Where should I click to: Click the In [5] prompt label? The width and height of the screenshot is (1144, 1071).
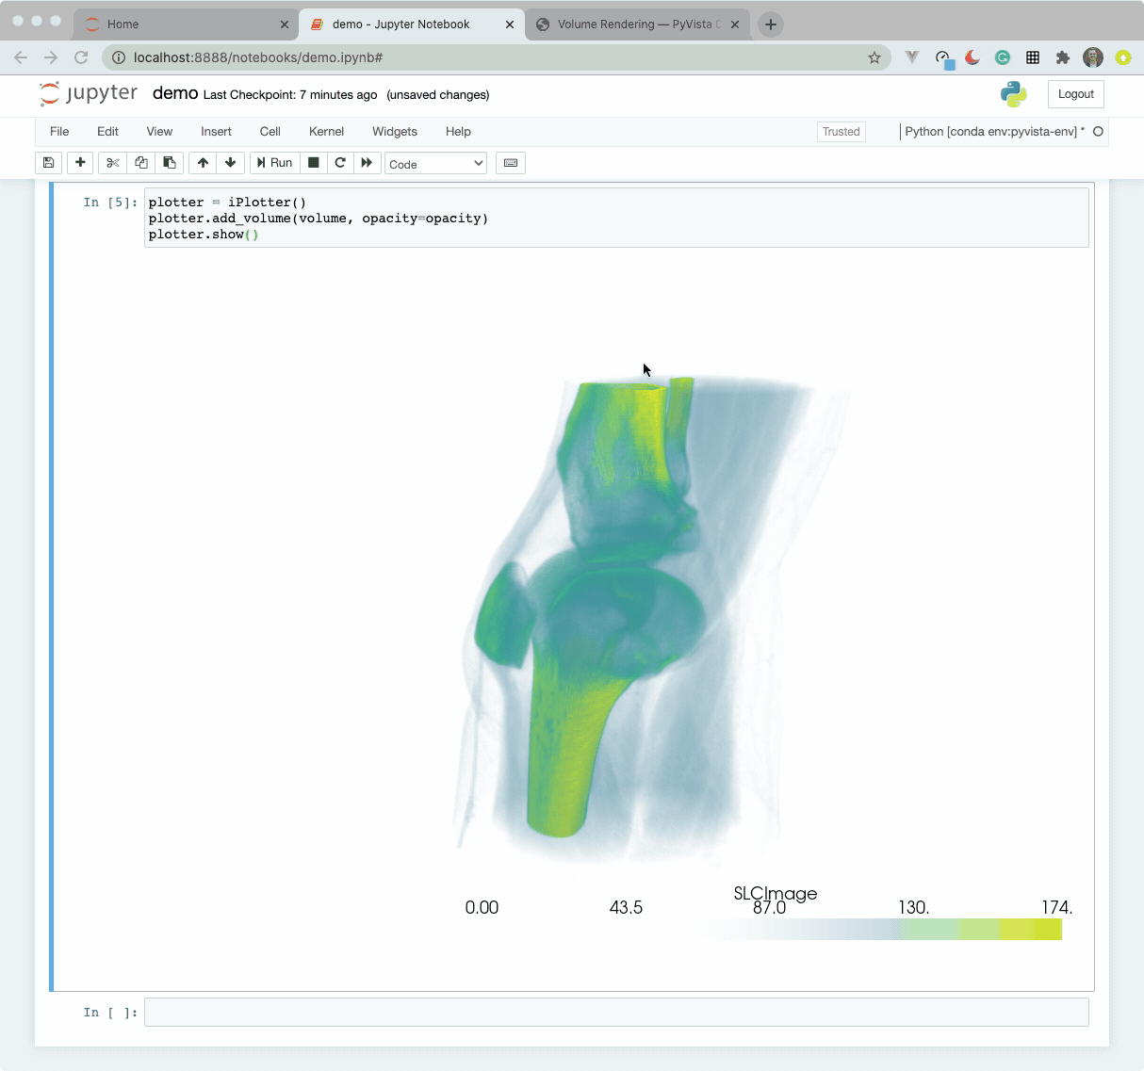[x=110, y=203]
